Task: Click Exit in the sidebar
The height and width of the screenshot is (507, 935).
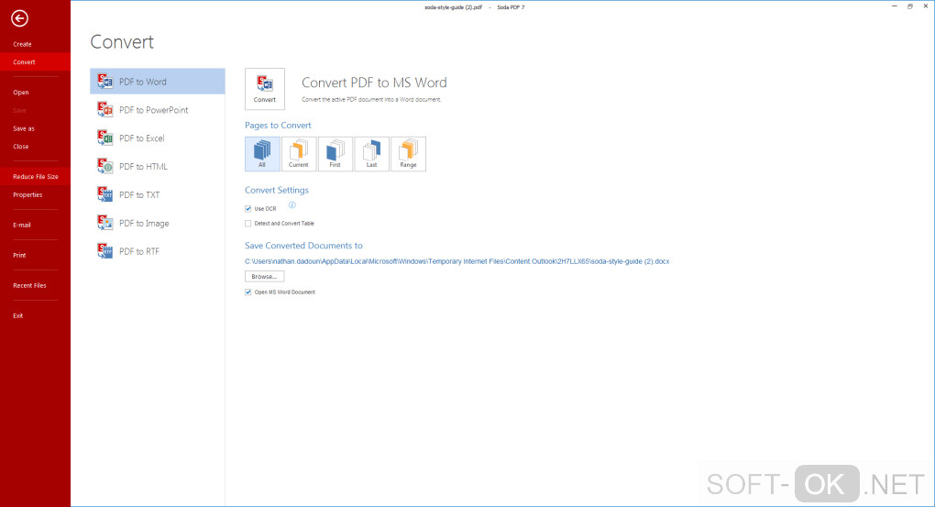Action: click(x=18, y=316)
